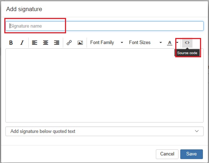
Task: Open the Source code editor
Action: point(187,43)
